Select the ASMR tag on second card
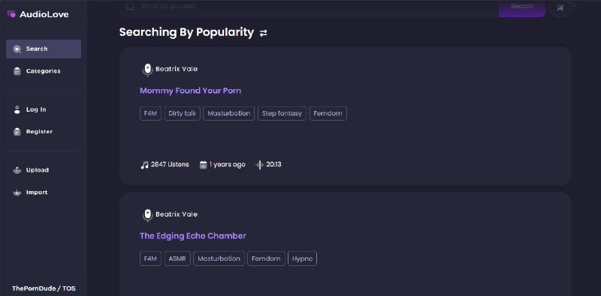This screenshot has width=601, height=296. (177, 259)
